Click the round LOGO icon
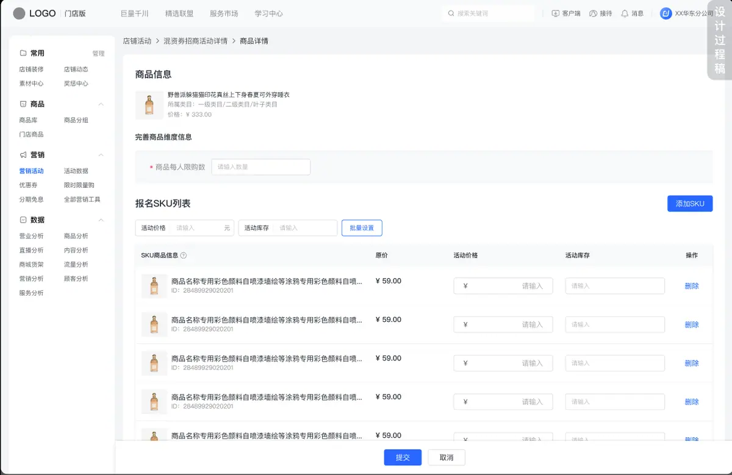This screenshot has width=732, height=475. (x=20, y=13)
